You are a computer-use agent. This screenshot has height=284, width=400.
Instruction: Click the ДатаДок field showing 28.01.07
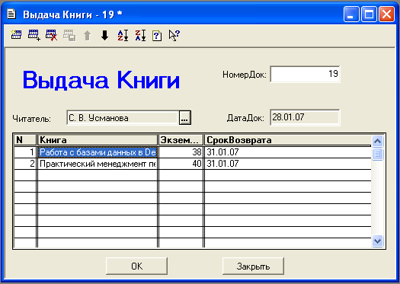[x=305, y=117]
